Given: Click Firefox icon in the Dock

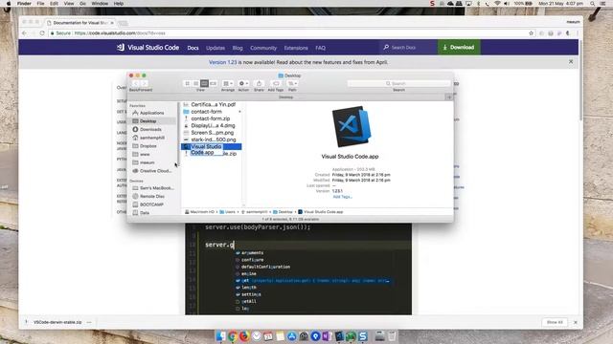Looking at the screenshot, I should [x=244, y=335].
